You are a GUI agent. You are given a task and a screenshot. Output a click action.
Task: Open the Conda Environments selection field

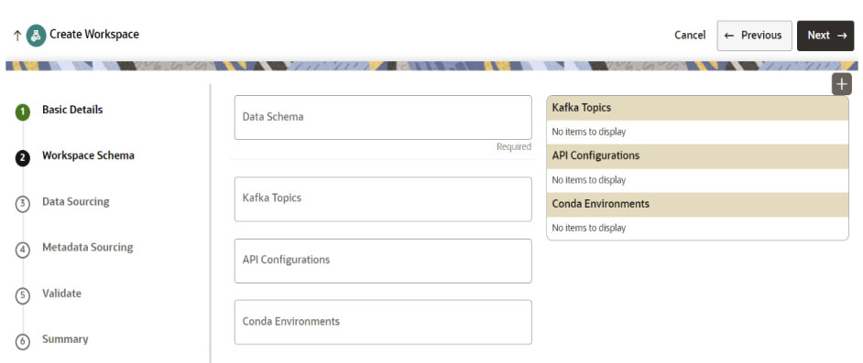[383, 322]
